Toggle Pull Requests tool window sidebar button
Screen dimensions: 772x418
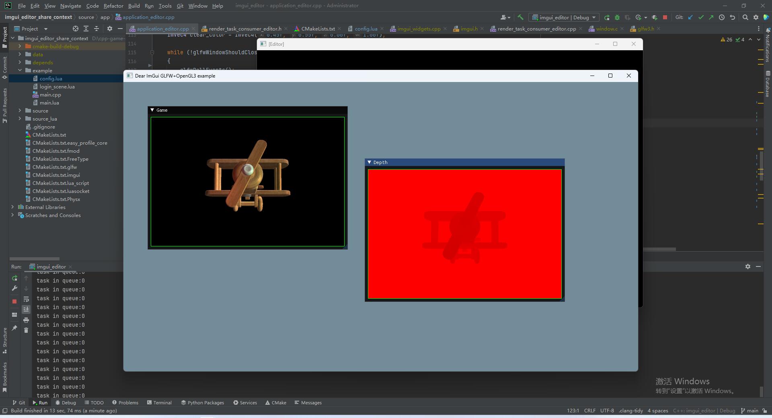coord(4,105)
